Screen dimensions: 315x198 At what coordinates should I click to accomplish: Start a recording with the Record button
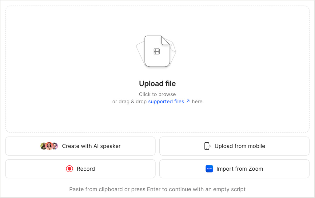click(x=80, y=169)
